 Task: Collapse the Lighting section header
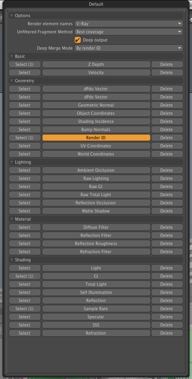point(11,162)
